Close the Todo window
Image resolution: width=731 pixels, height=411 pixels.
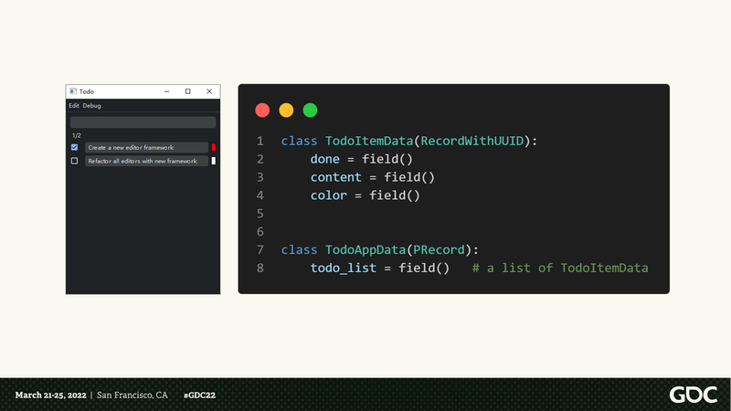point(209,91)
